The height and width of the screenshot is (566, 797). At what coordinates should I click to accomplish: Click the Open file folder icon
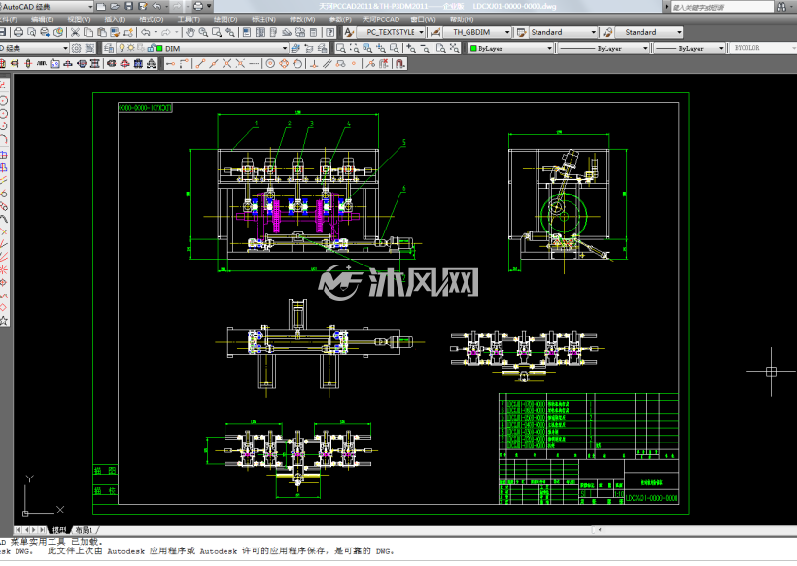click(115, 6)
